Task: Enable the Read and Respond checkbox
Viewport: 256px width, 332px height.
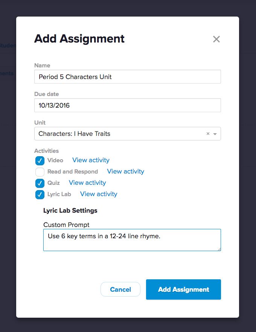Action: (x=40, y=172)
